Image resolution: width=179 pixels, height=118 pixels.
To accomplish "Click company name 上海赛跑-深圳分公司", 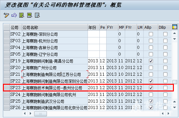I will 40,34.
